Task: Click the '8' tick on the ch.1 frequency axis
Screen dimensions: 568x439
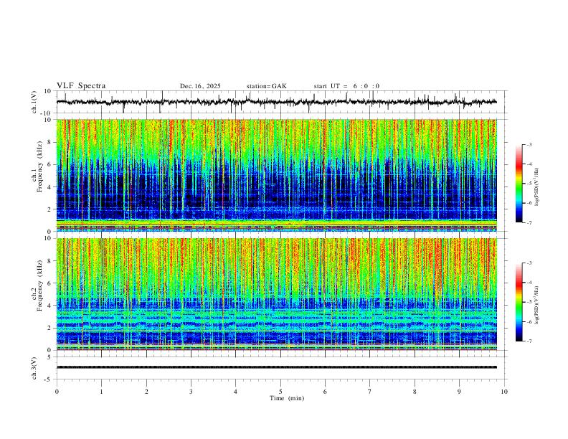Action: [x=50, y=142]
